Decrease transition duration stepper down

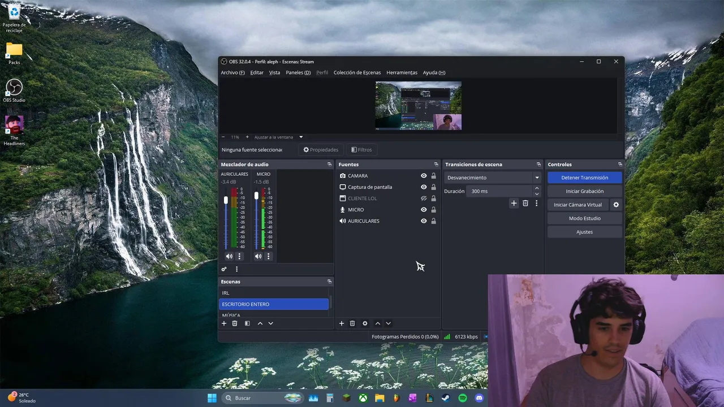pyautogui.click(x=537, y=194)
